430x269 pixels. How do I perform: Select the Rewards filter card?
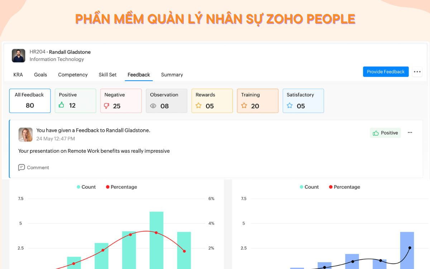point(212,101)
